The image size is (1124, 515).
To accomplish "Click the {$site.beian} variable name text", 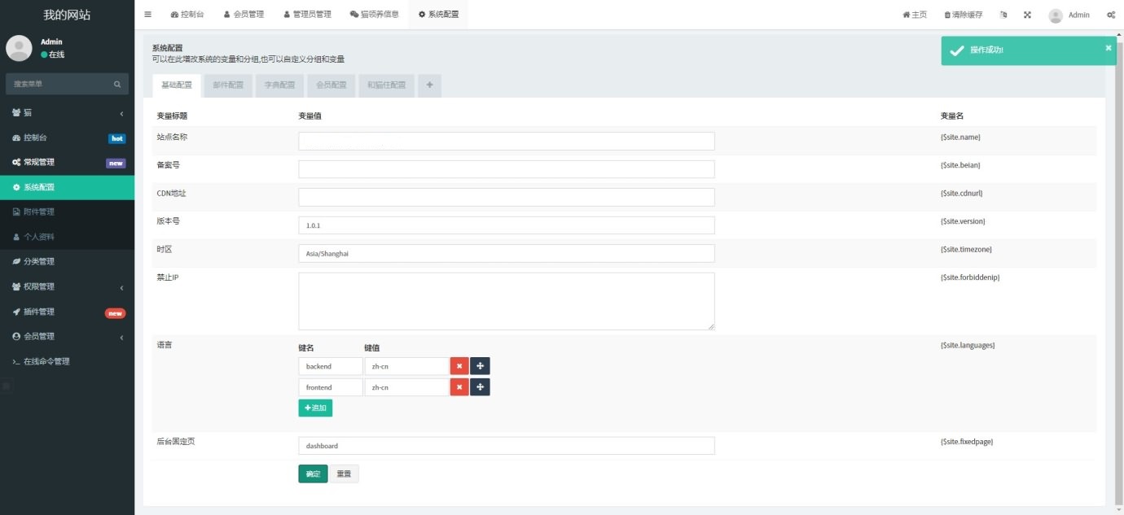I will (x=960, y=165).
